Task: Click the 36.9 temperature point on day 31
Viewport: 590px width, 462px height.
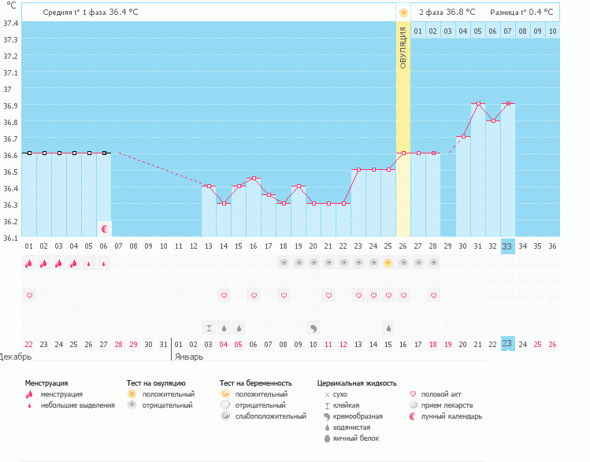Action: tap(477, 104)
